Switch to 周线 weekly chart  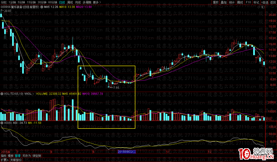[x=70, y=2]
